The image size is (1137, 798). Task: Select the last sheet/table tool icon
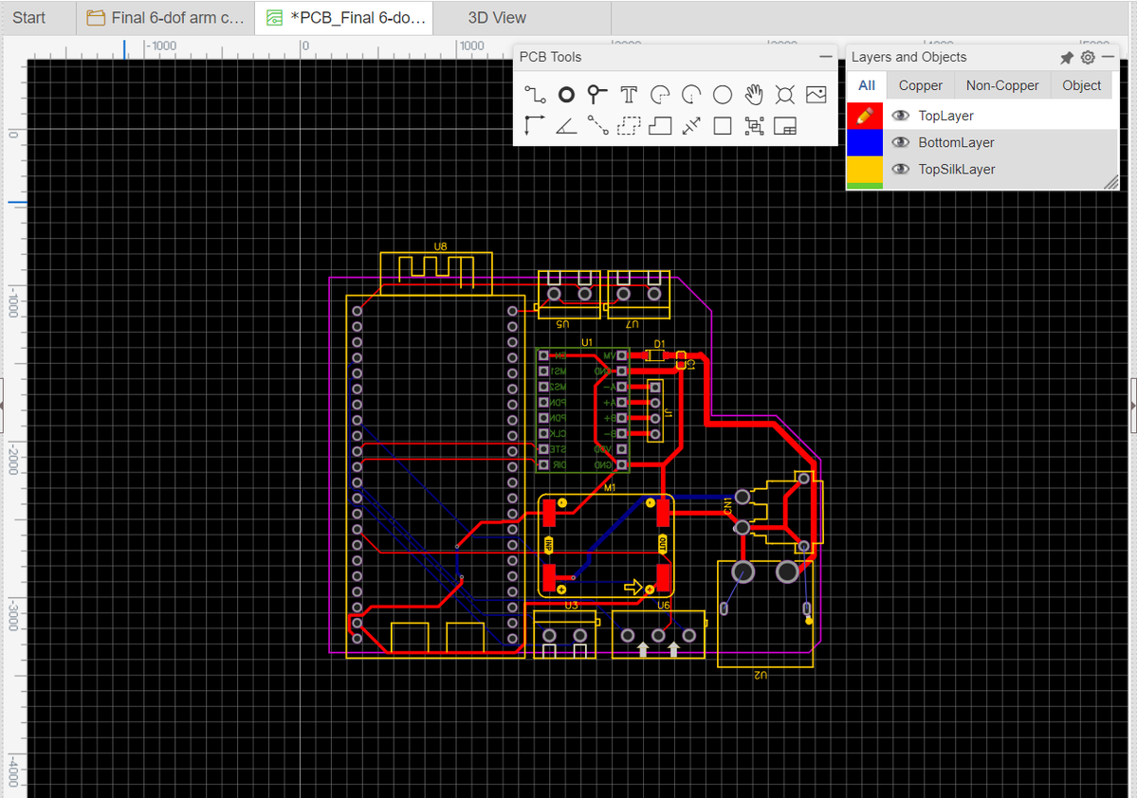click(785, 126)
